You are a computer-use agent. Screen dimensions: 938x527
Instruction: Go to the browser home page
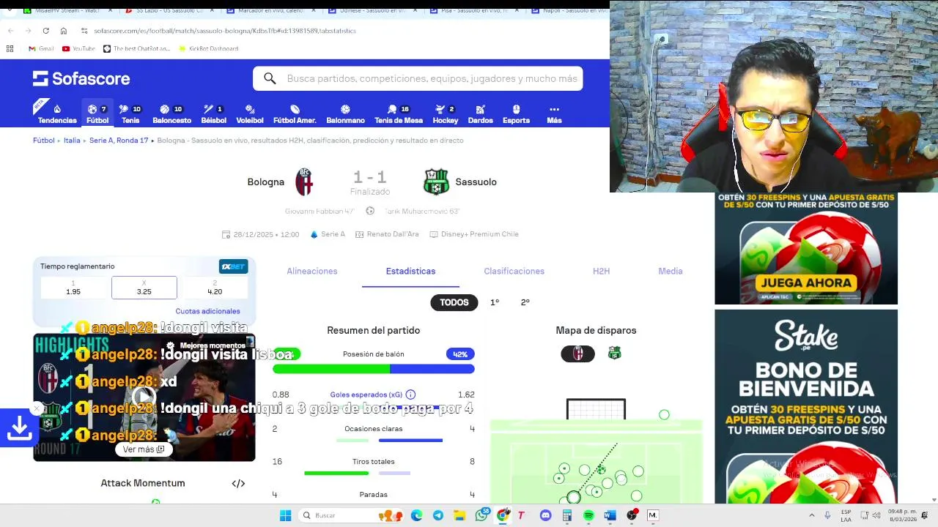click(64, 31)
